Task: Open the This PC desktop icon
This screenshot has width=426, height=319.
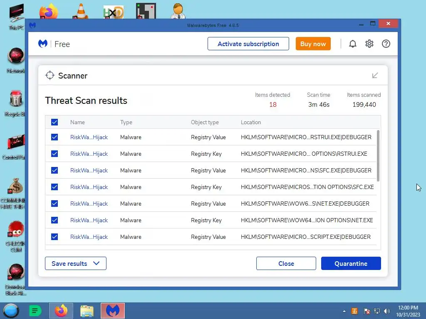Action: pyautogui.click(x=17, y=16)
